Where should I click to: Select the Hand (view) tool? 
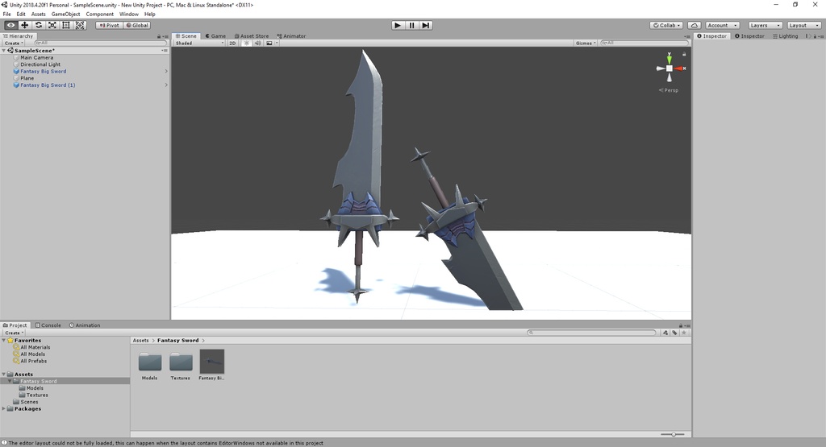pyautogui.click(x=10, y=25)
